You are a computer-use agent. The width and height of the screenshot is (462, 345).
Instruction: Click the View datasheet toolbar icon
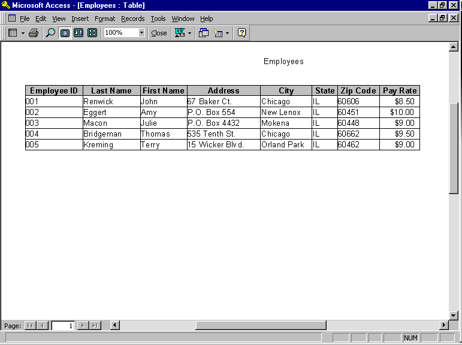(13, 33)
